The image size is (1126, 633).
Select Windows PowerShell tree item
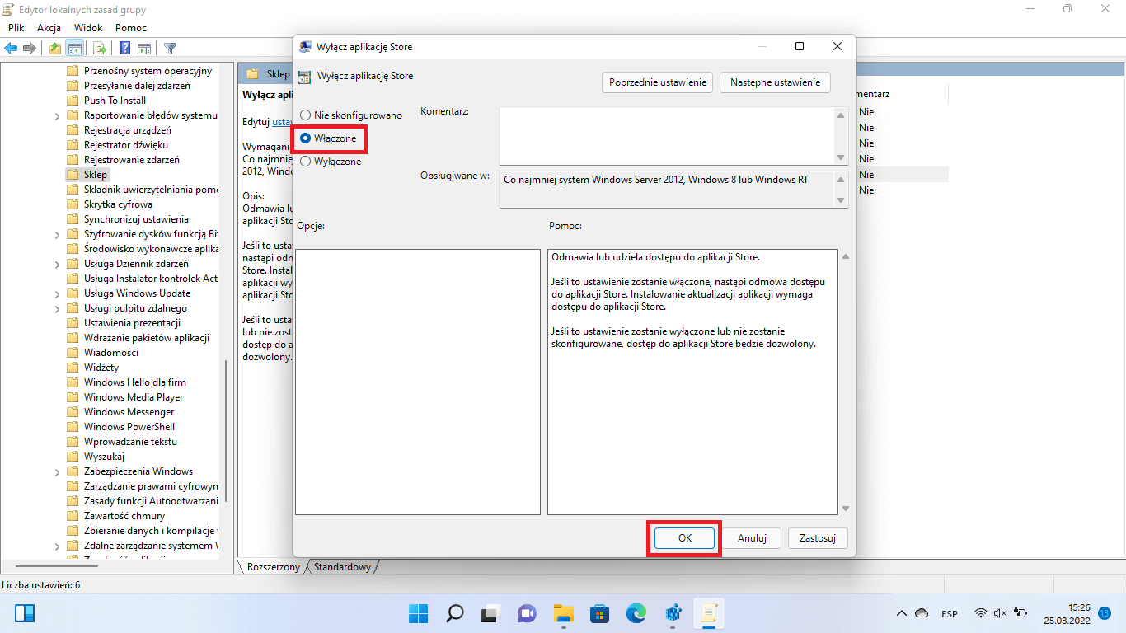(129, 427)
